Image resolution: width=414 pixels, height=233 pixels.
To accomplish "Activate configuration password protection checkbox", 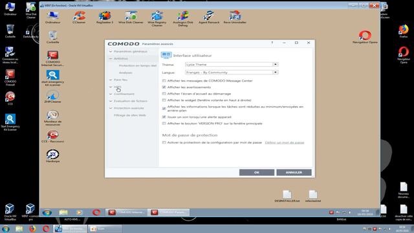I will (164, 142).
